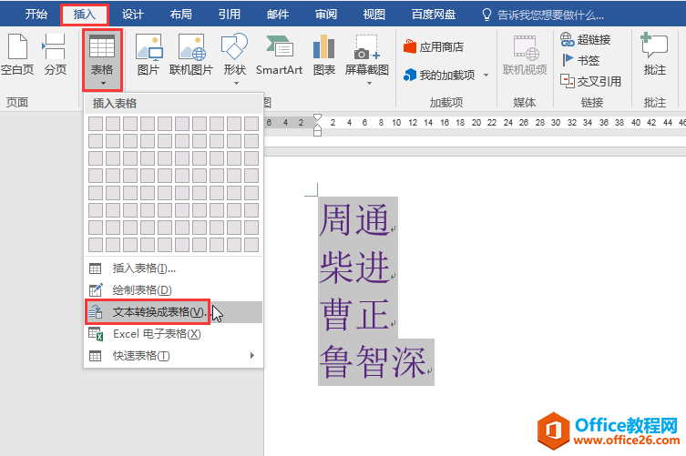This screenshot has height=456, width=686.
Task: Expand the 屏幕截图 dropdown arrow
Action: click(369, 83)
